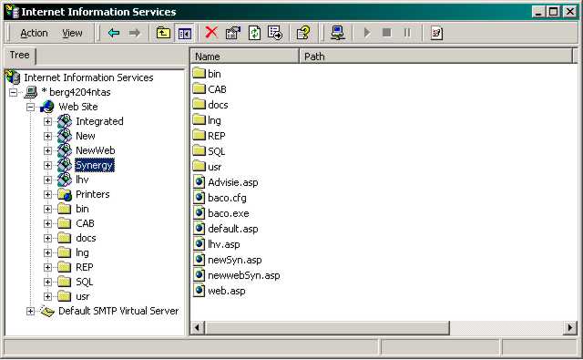The width and height of the screenshot is (583, 360).
Task: Click docs folder icon in list pane
Action: tap(199, 104)
